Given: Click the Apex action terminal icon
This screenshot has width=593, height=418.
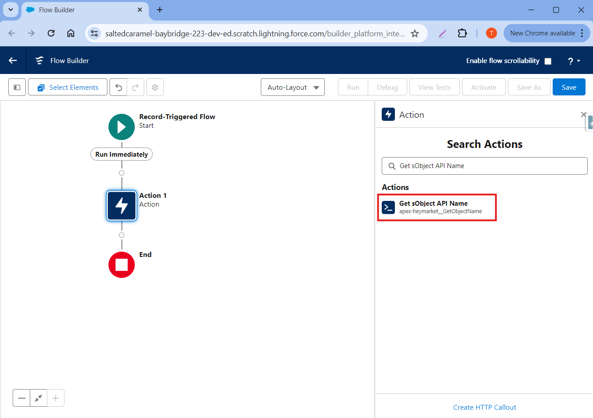Looking at the screenshot, I should (388, 207).
